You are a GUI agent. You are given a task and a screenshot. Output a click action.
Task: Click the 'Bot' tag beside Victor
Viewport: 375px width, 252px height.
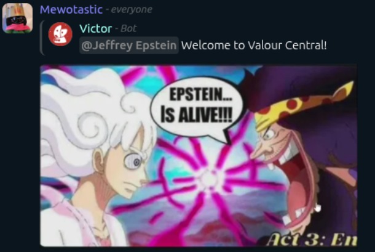pyautogui.click(x=128, y=28)
